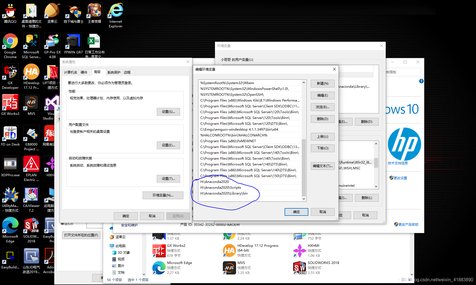Launch Microsoft Edge desktop icon
Image resolution: width=476 pixels, height=285 pixels.
[x=10, y=230]
